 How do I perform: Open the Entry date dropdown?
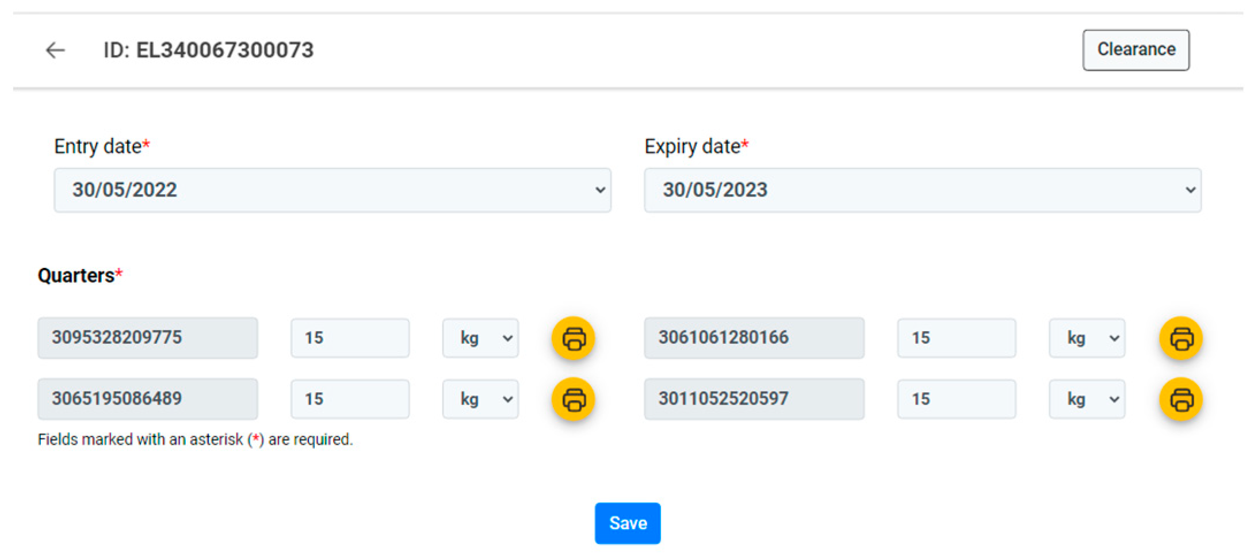pyautogui.click(x=332, y=190)
